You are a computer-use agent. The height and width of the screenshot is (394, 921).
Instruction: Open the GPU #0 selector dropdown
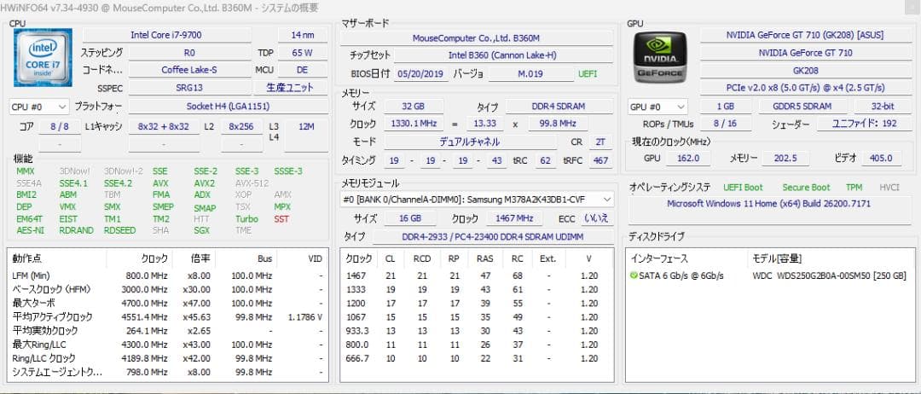[x=657, y=107]
